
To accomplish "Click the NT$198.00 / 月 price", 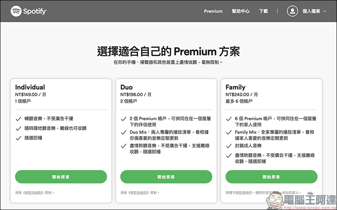I will [x=136, y=94].
